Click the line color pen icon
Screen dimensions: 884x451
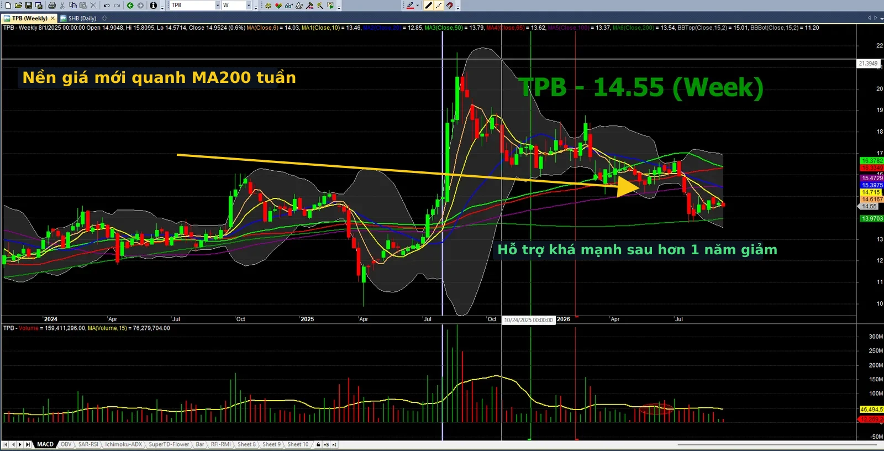(x=410, y=6)
